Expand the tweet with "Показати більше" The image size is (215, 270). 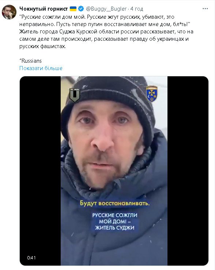41,68
